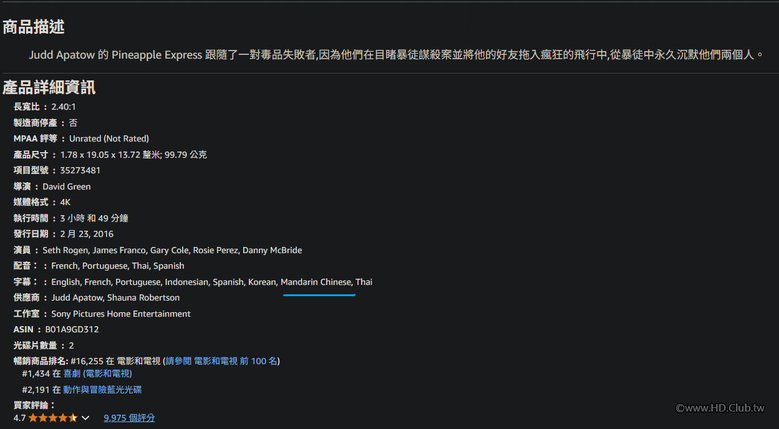Click the item model number 35273481

tap(80, 170)
